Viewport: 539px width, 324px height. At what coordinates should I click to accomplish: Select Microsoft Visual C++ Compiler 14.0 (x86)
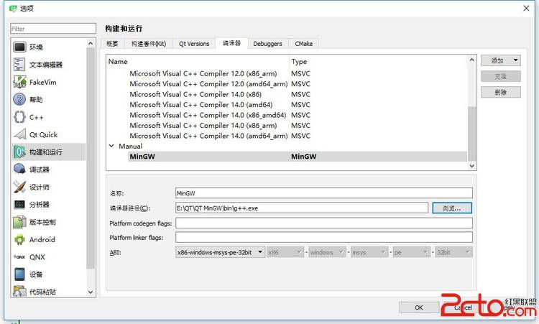(x=195, y=94)
